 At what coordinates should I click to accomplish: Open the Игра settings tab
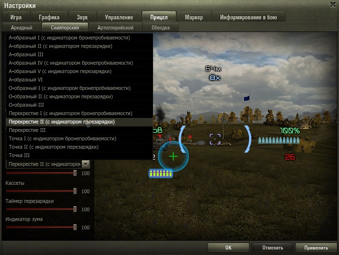16,17
